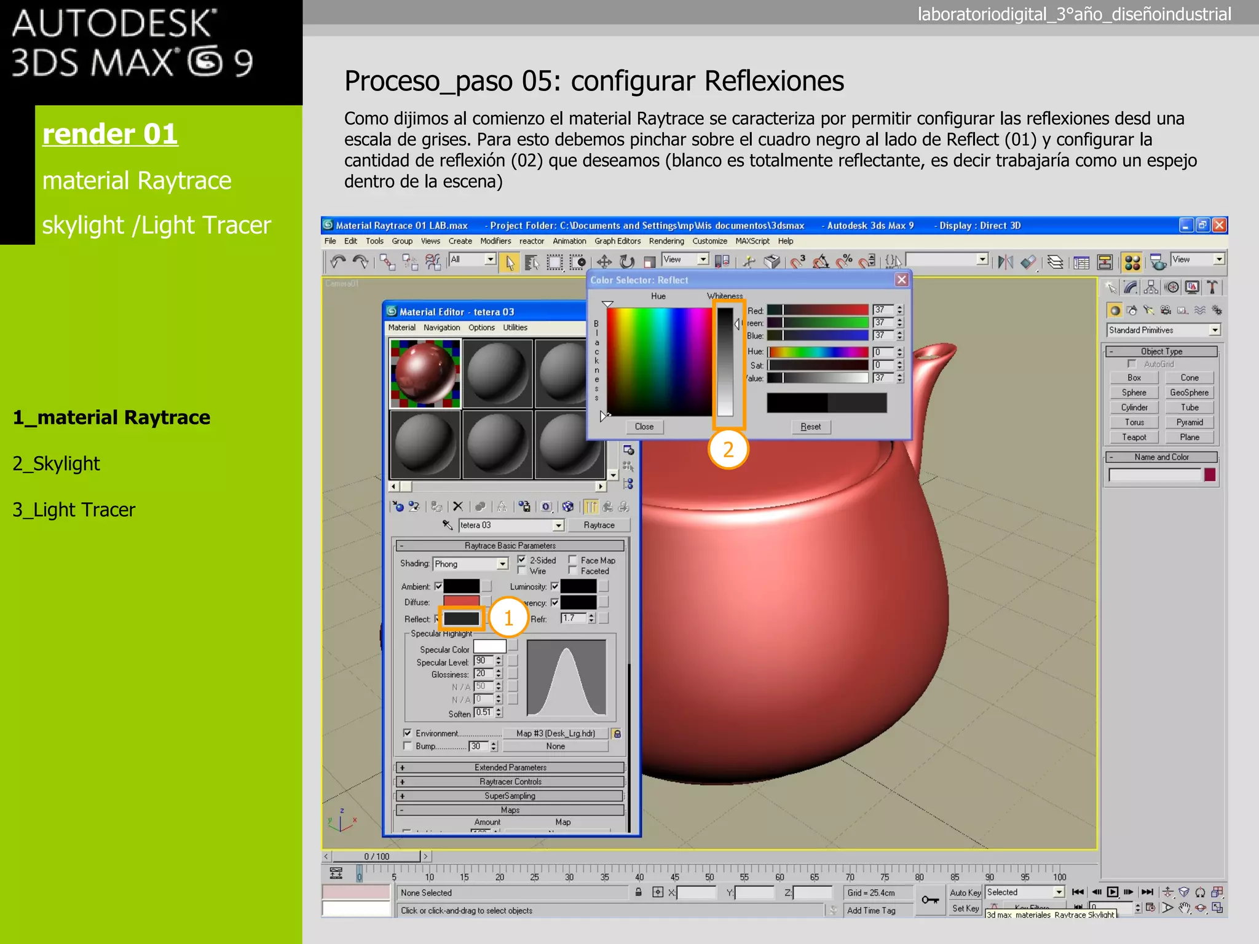
Task: Open the Standard Primitives dropdown
Action: (x=1164, y=330)
